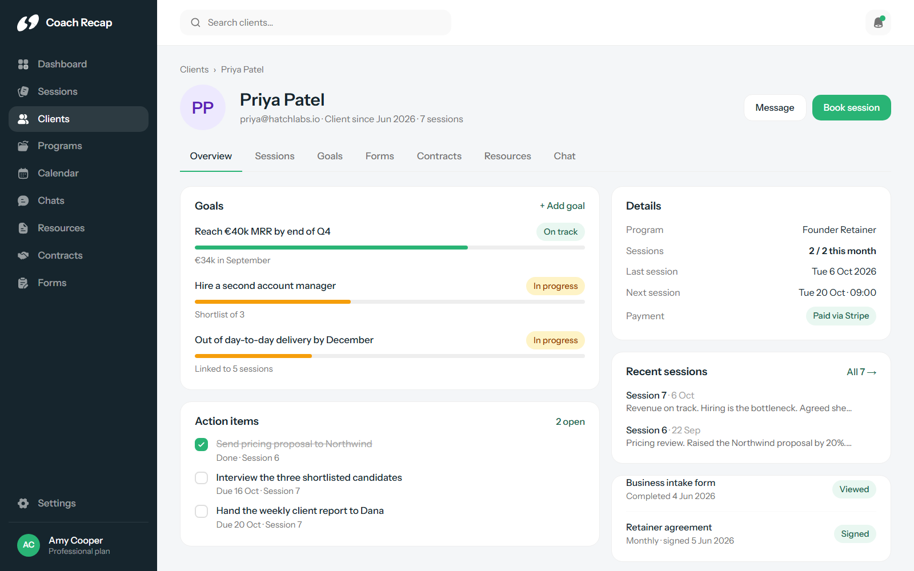The image size is (914, 571).
Task: Click the Add goal link
Action: click(x=562, y=206)
